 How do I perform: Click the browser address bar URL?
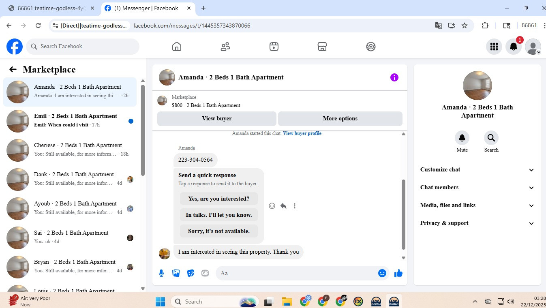[192, 26]
